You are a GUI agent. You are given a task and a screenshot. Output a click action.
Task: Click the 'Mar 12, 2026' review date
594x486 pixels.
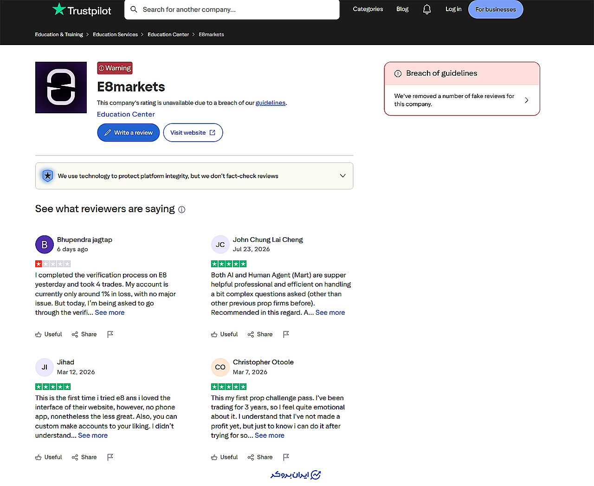tap(76, 372)
